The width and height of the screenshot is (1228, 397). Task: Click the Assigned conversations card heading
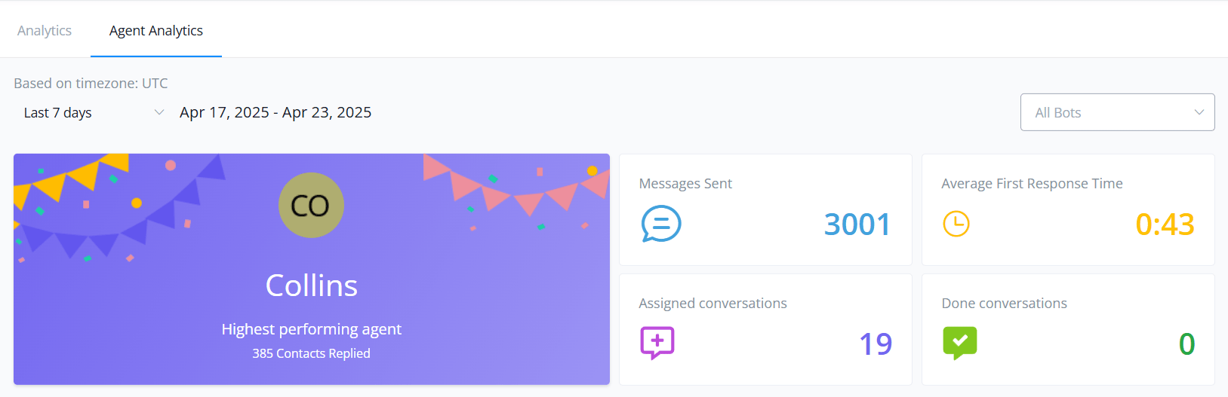pyautogui.click(x=712, y=303)
